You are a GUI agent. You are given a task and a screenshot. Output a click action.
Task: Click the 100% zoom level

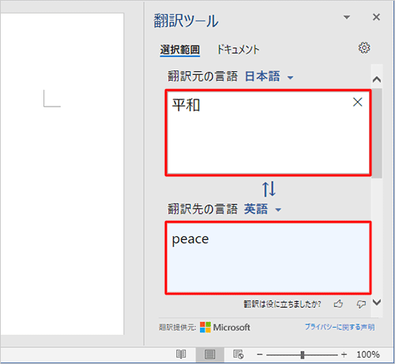pos(368,355)
